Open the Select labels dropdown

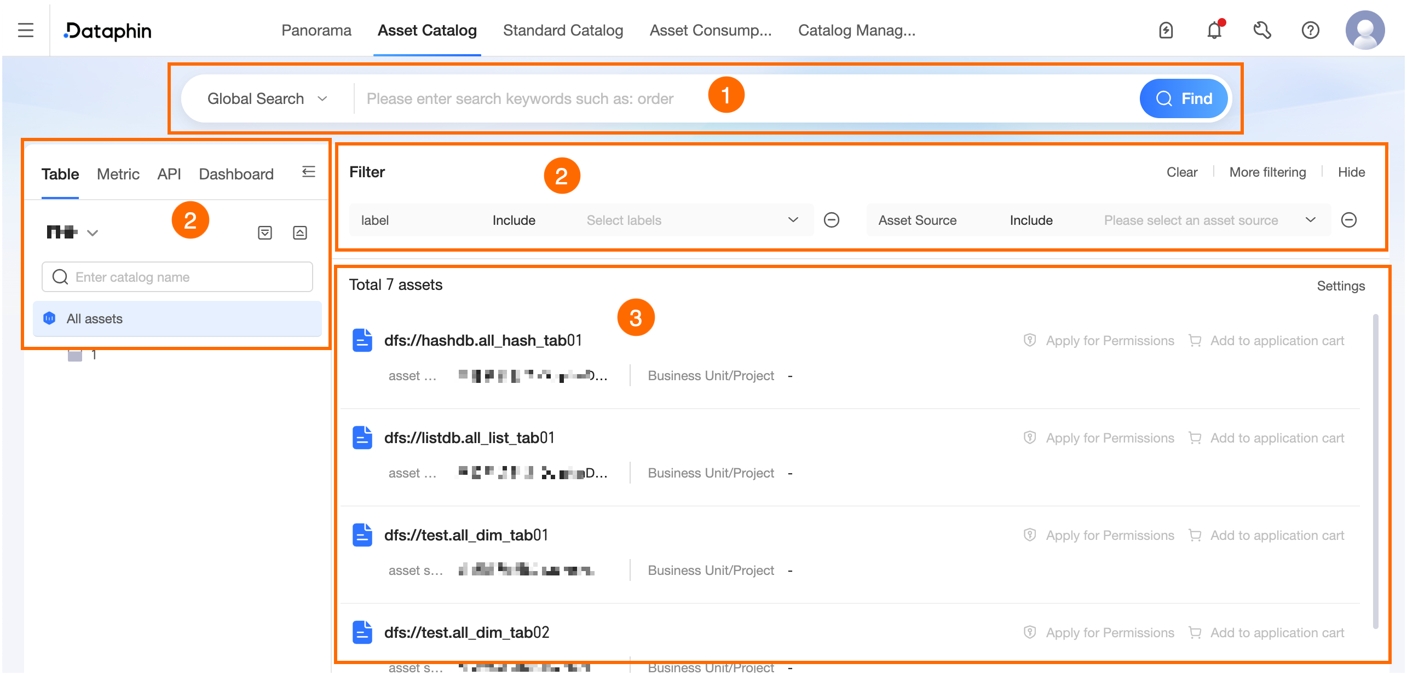[693, 220]
